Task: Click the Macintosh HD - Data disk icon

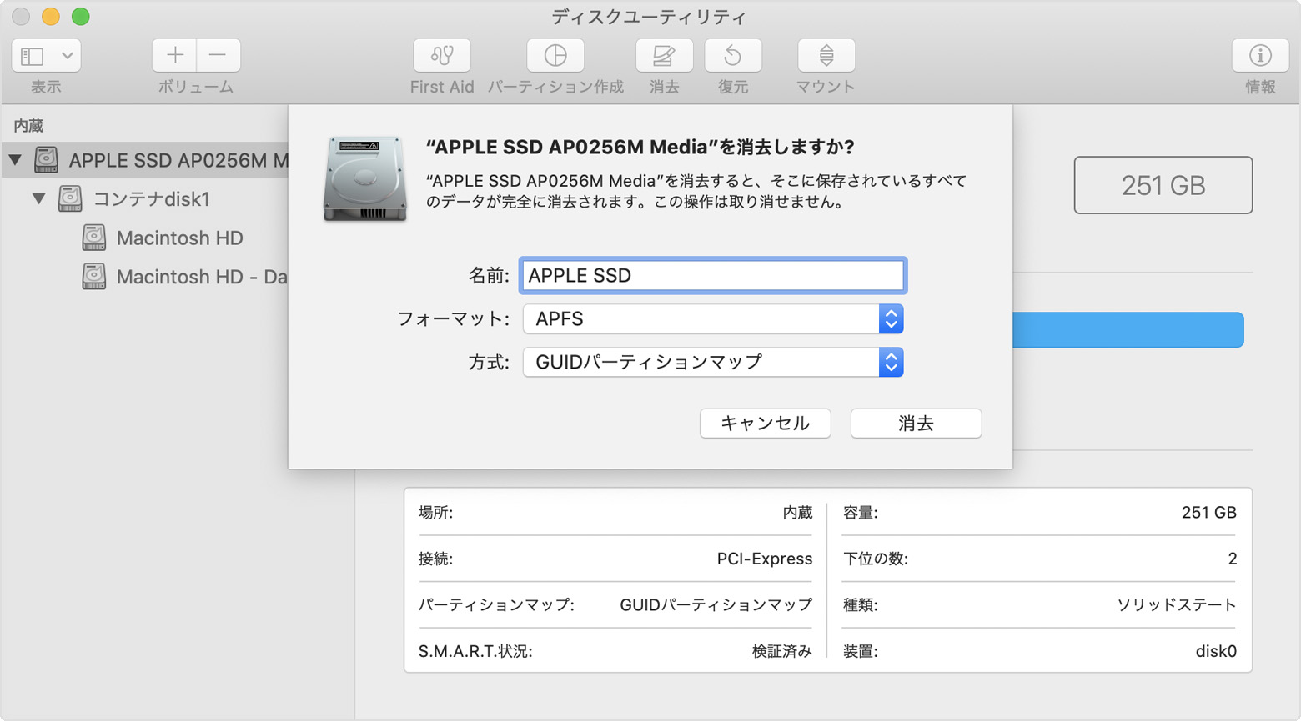Action: click(x=94, y=276)
